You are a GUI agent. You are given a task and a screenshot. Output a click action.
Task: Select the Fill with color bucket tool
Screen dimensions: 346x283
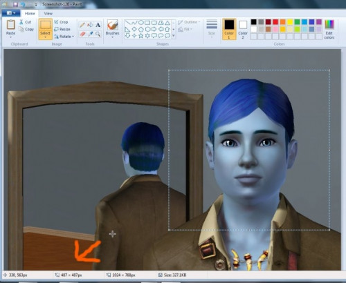click(90, 25)
